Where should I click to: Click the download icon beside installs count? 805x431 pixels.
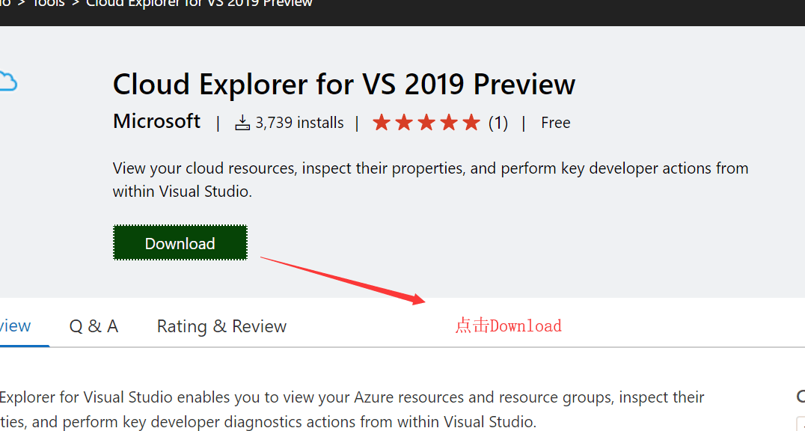pos(242,123)
